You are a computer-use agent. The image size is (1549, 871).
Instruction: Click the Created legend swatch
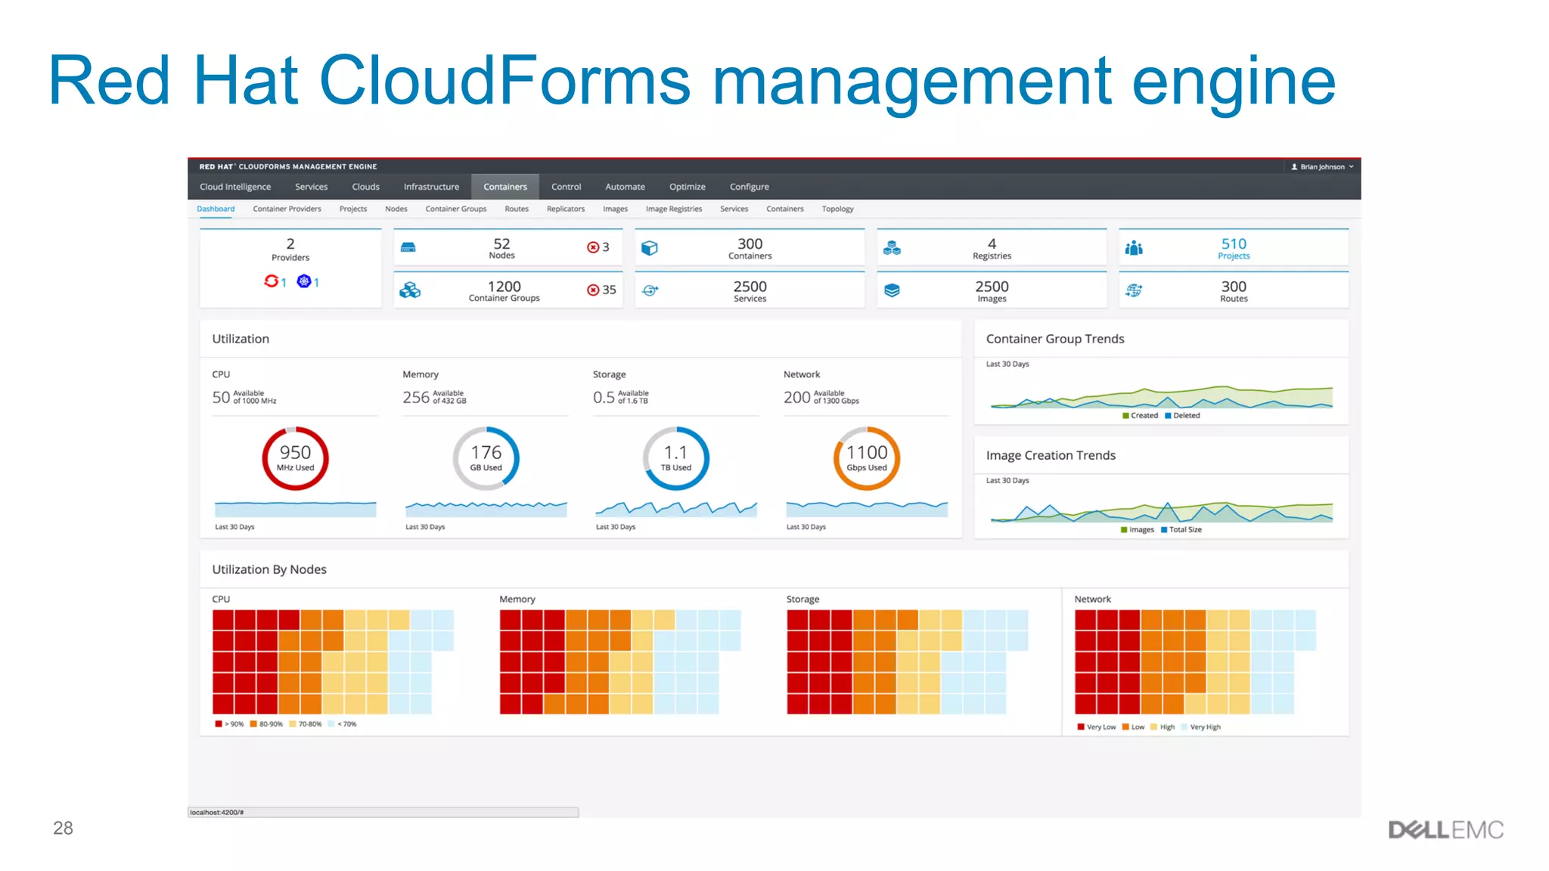pos(1125,416)
